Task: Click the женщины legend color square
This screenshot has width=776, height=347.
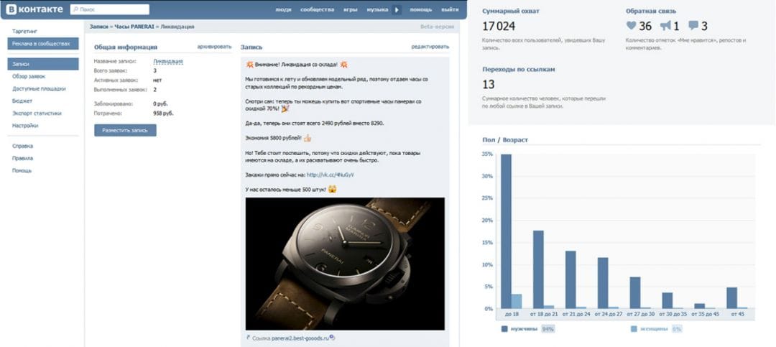Action: coord(634,329)
